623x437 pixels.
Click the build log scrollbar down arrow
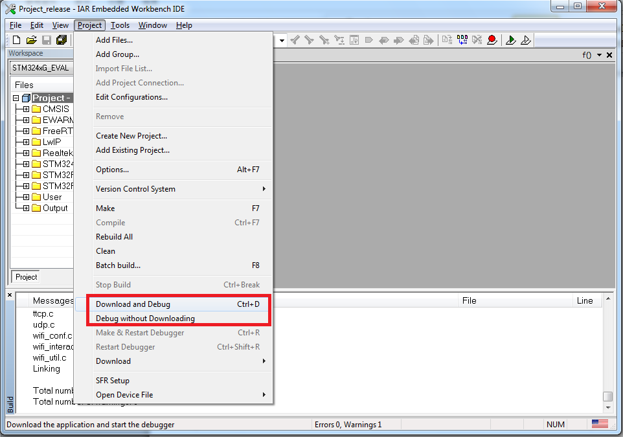point(608,408)
